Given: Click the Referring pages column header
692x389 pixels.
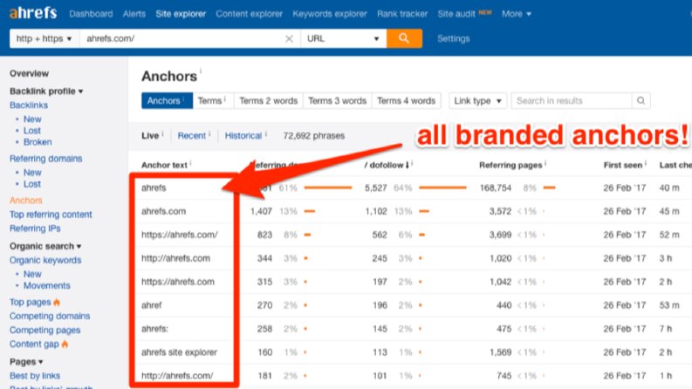Looking at the screenshot, I should (x=510, y=165).
